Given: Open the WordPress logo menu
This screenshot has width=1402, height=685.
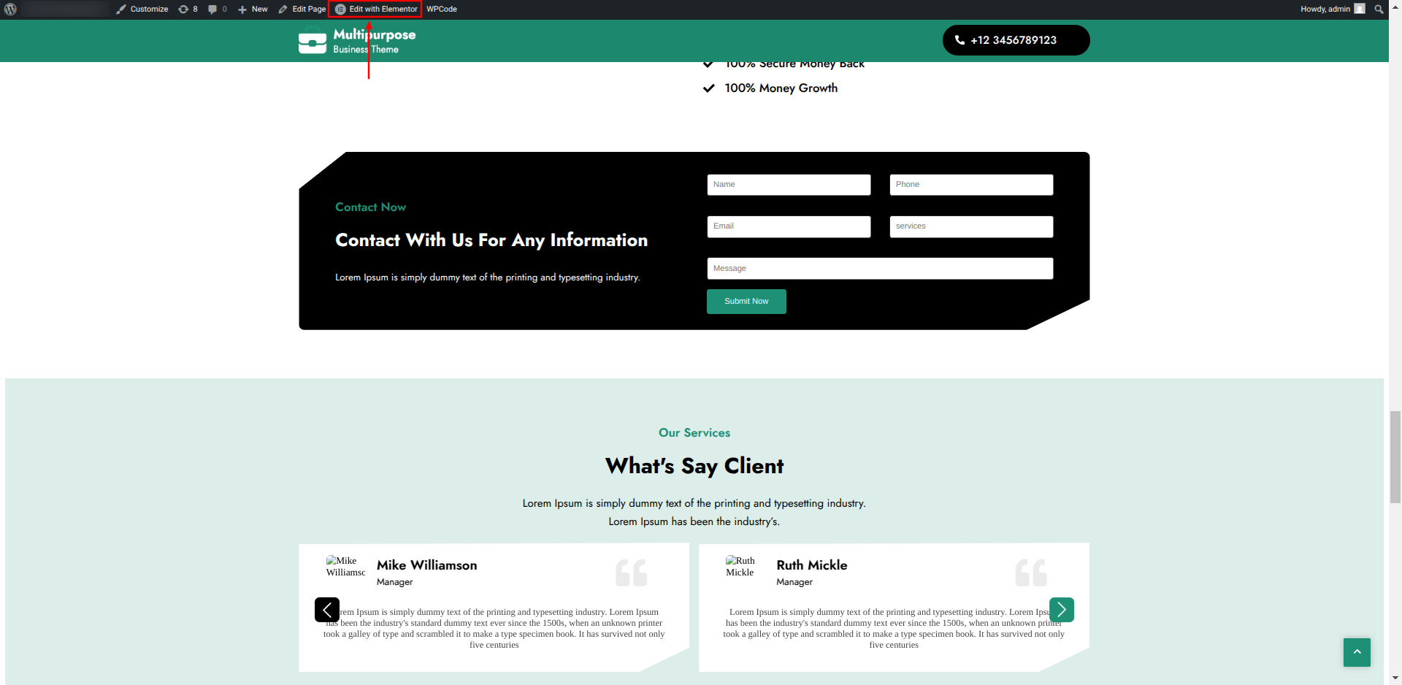Looking at the screenshot, I should [10, 9].
